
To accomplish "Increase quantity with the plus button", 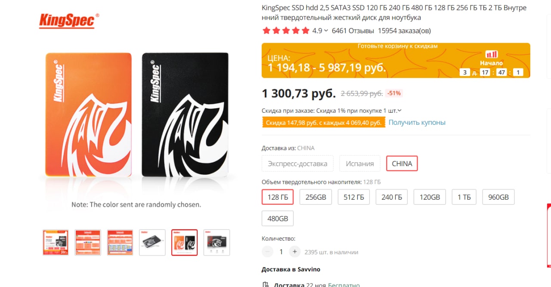I will tap(295, 252).
